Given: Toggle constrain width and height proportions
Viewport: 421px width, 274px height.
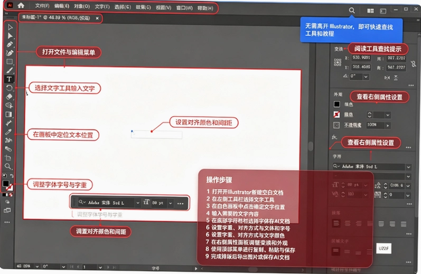Looking at the screenshot, I should tap(414, 64).
